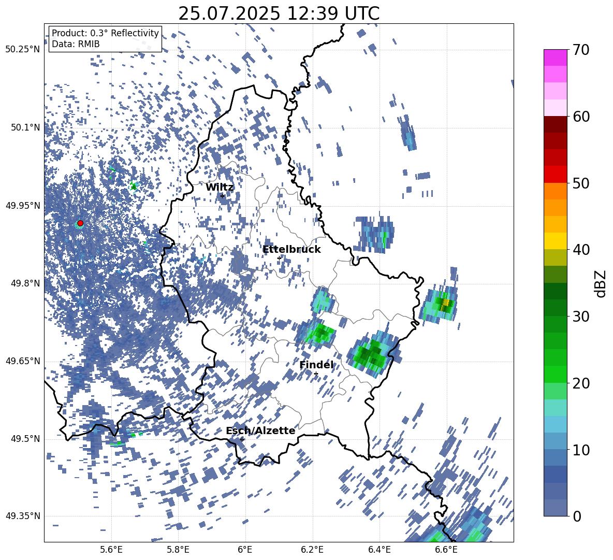Image resolution: width=613 pixels, height=560 pixels.
Task: Click the 20 colorbar tick label
Action: pos(580,383)
